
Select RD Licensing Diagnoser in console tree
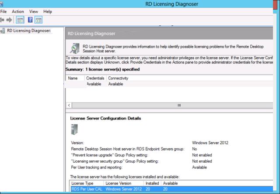point(29,31)
